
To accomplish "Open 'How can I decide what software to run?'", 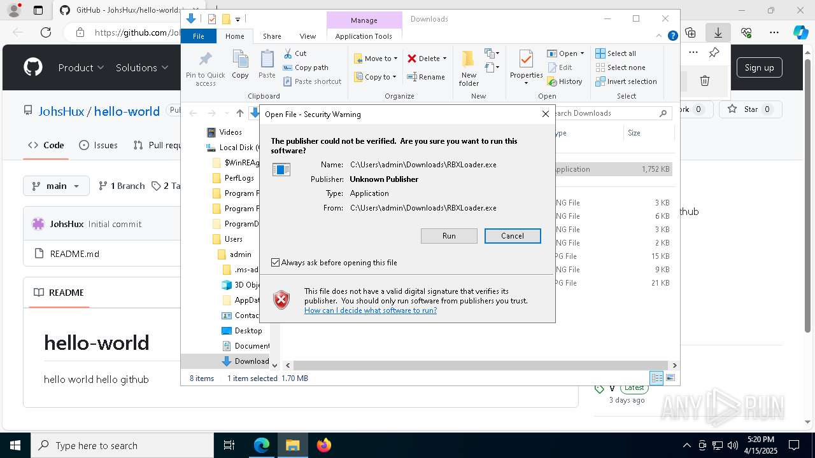I will click(x=371, y=310).
